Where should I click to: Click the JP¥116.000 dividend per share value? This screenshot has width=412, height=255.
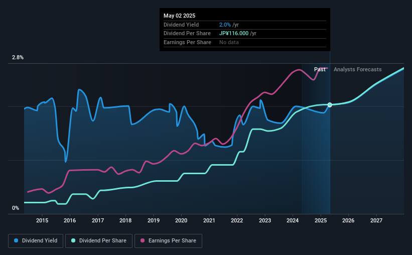[x=234, y=34]
